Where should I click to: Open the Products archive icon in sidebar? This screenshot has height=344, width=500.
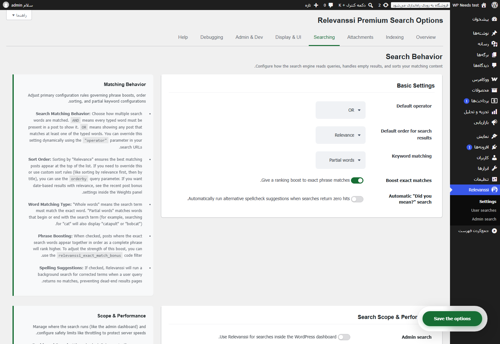[494, 90]
